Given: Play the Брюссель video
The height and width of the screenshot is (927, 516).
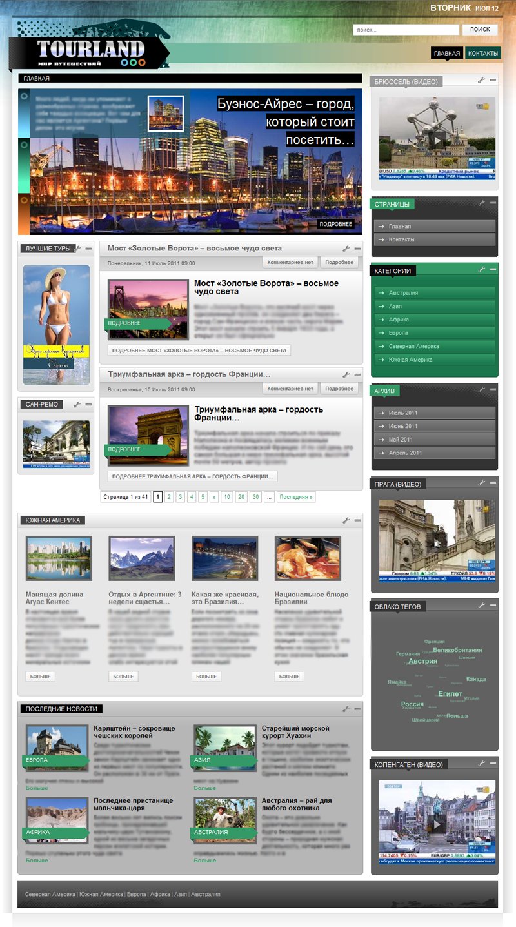Looking at the screenshot, I should (437, 141).
